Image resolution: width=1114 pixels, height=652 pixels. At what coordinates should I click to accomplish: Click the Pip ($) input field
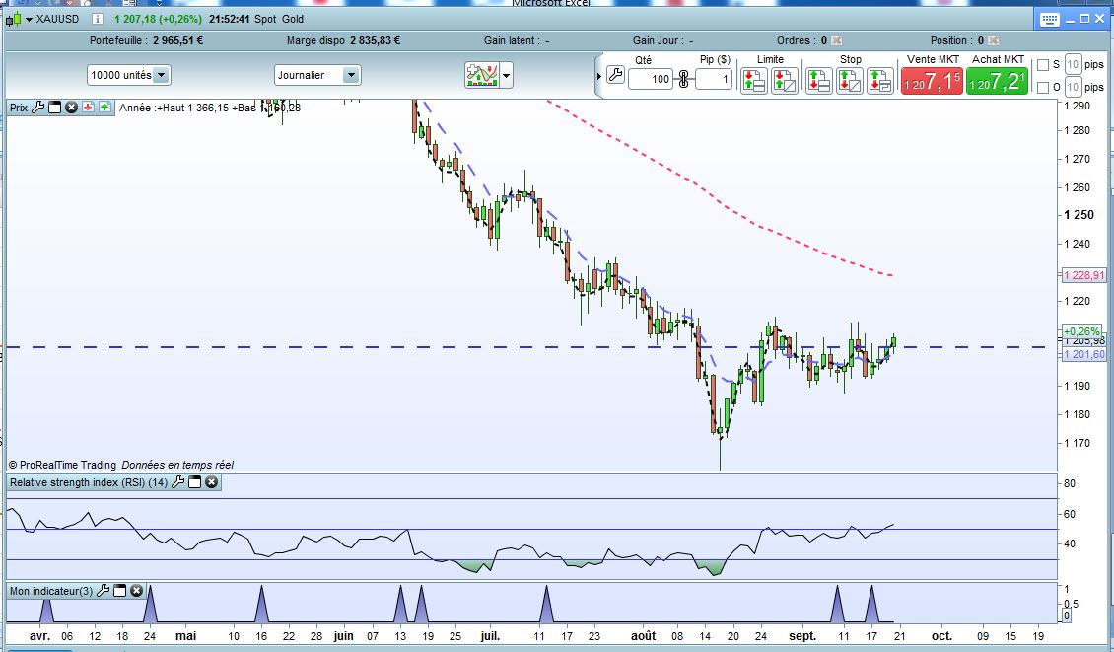point(714,79)
